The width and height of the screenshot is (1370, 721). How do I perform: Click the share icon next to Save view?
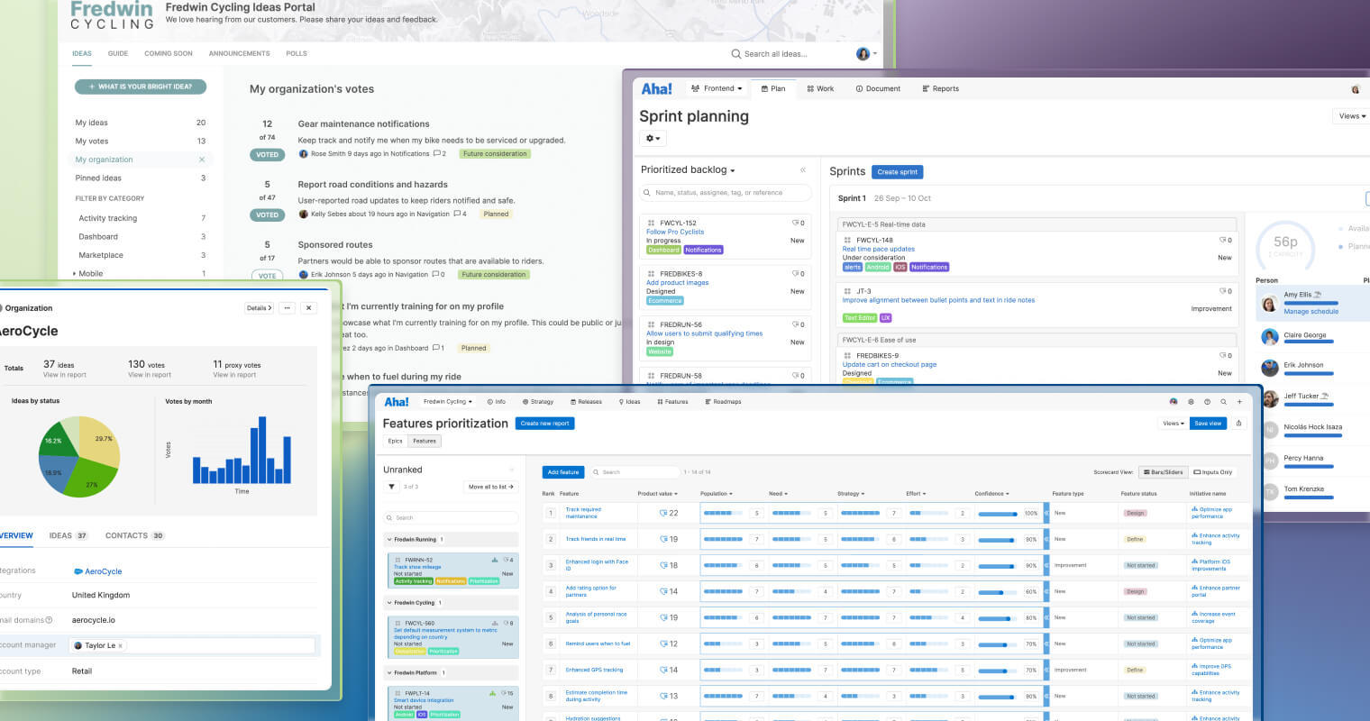pos(1238,423)
